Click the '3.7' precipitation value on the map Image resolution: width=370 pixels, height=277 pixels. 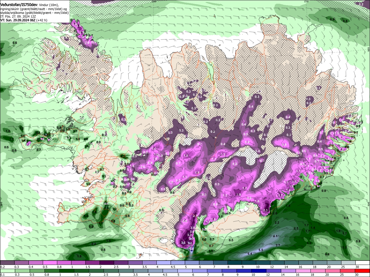pos(278,245)
